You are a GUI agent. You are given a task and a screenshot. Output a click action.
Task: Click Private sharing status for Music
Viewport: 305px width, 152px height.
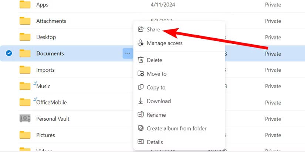[x=273, y=86]
